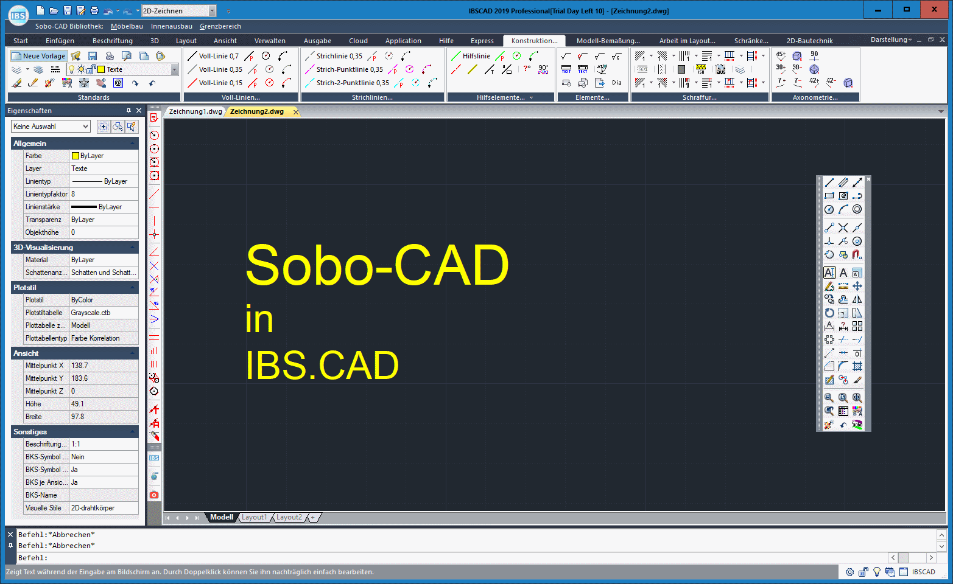Switch to Zeichnung1.dwg document tab
953x584 pixels.
(x=195, y=111)
